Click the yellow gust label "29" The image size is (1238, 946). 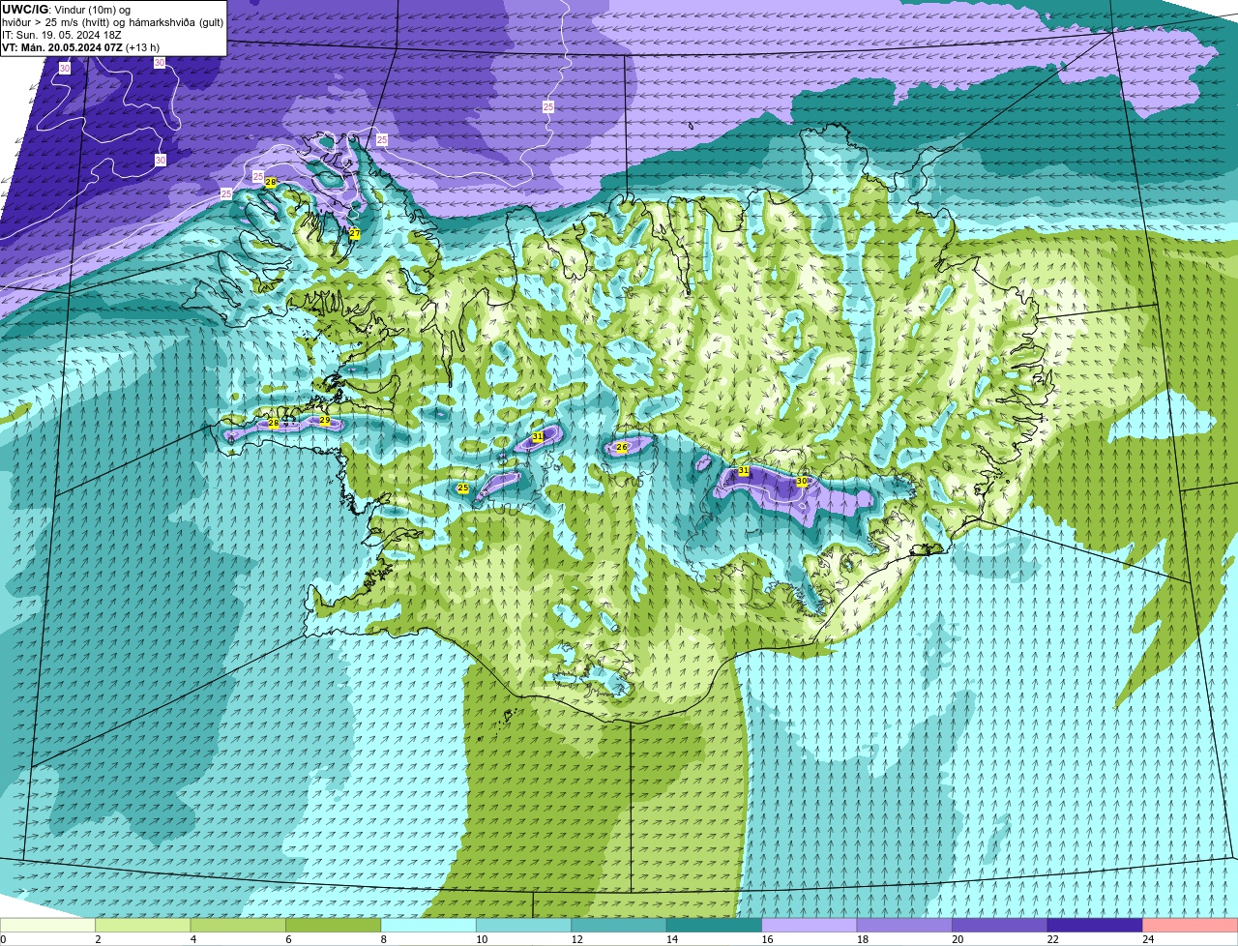click(324, 421)
